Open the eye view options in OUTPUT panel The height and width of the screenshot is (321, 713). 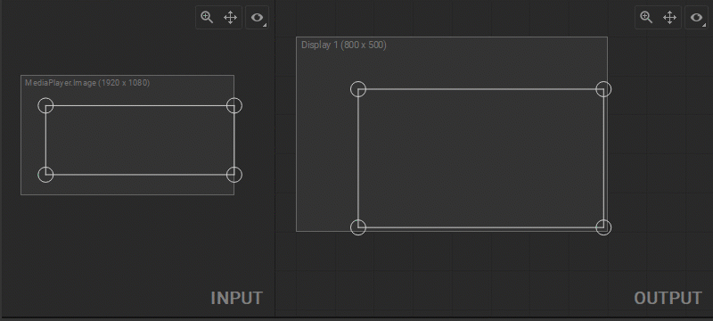[697, 18]
